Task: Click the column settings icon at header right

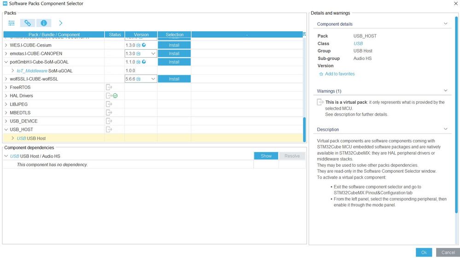Action: coord(304,35)
